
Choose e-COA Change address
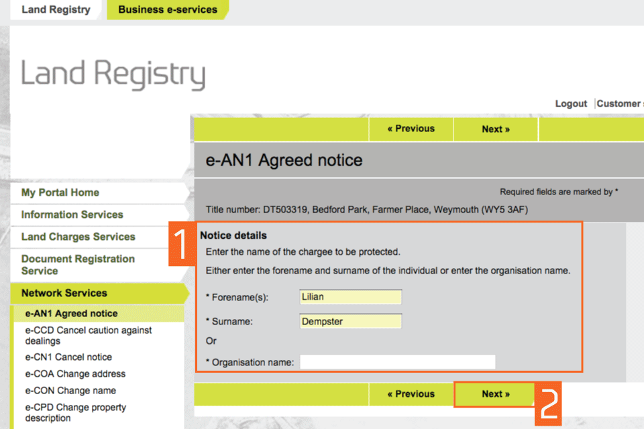pos(75,374)
